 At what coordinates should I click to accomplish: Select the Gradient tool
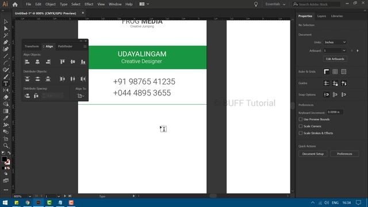click(6, 111)
